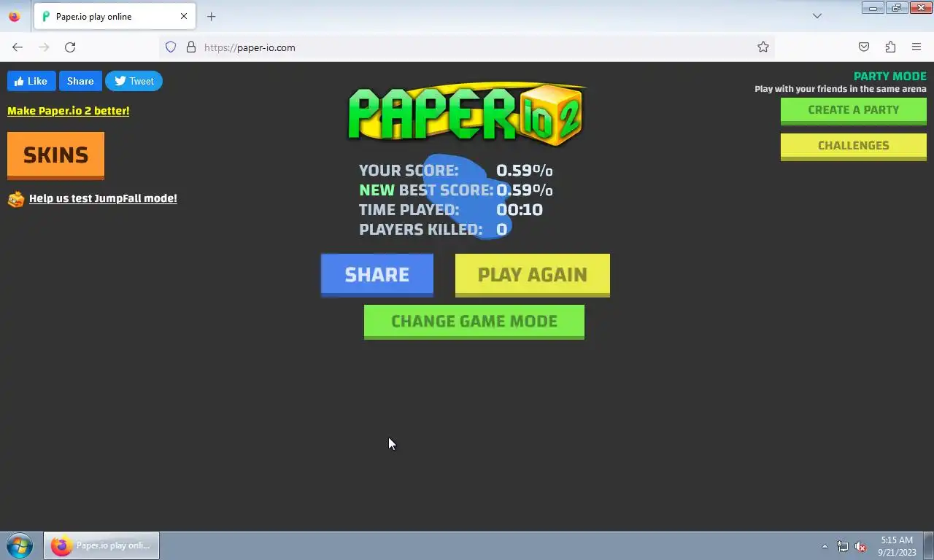Click the Facebook Share button

coord(80,81)
